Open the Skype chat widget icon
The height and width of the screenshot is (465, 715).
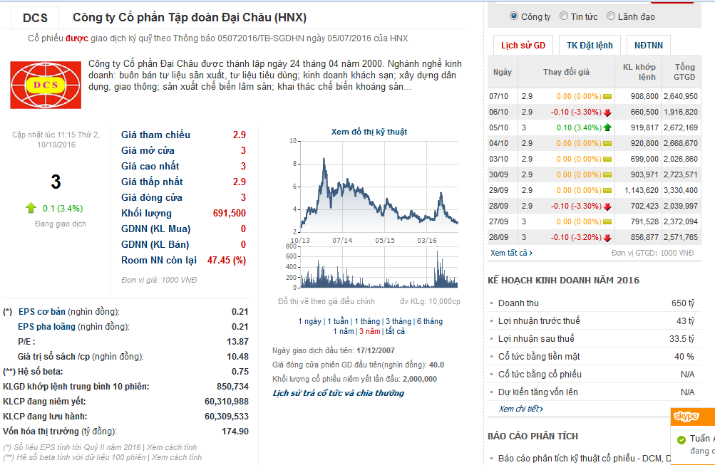pos(686,417)
